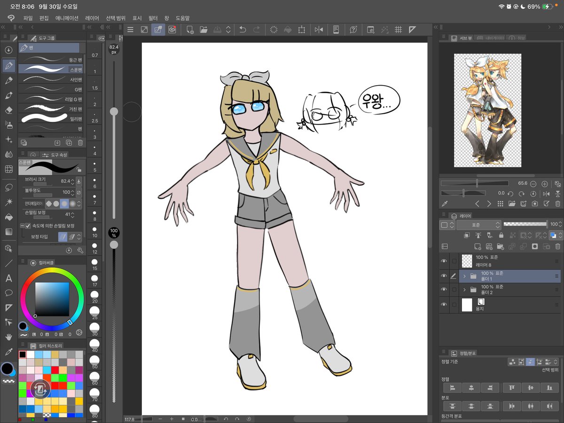The width and height of the screenshot is (564, 423).
Task: Click the delete layer trash icon in Layer panel
Action: (x=557, y=246)
